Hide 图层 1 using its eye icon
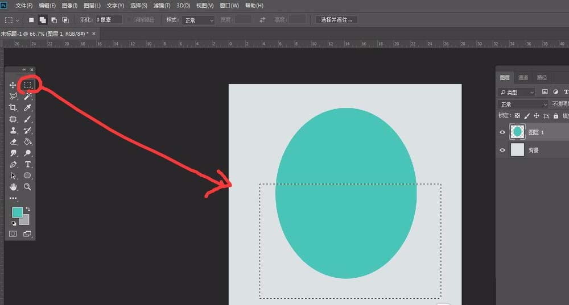 pyautogui.click(x=502, y=132)
